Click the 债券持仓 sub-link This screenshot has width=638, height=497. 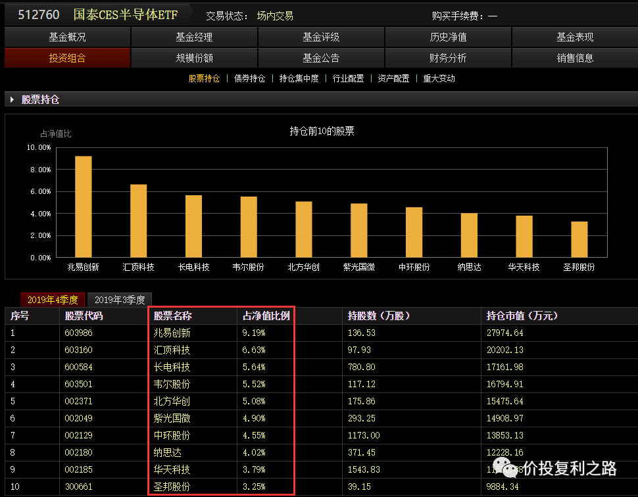[249, 78]
